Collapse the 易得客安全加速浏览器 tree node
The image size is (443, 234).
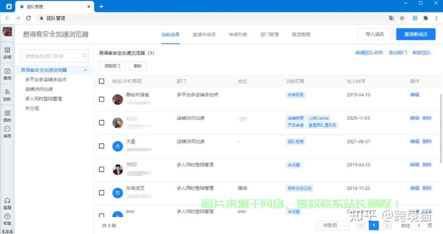86,70
